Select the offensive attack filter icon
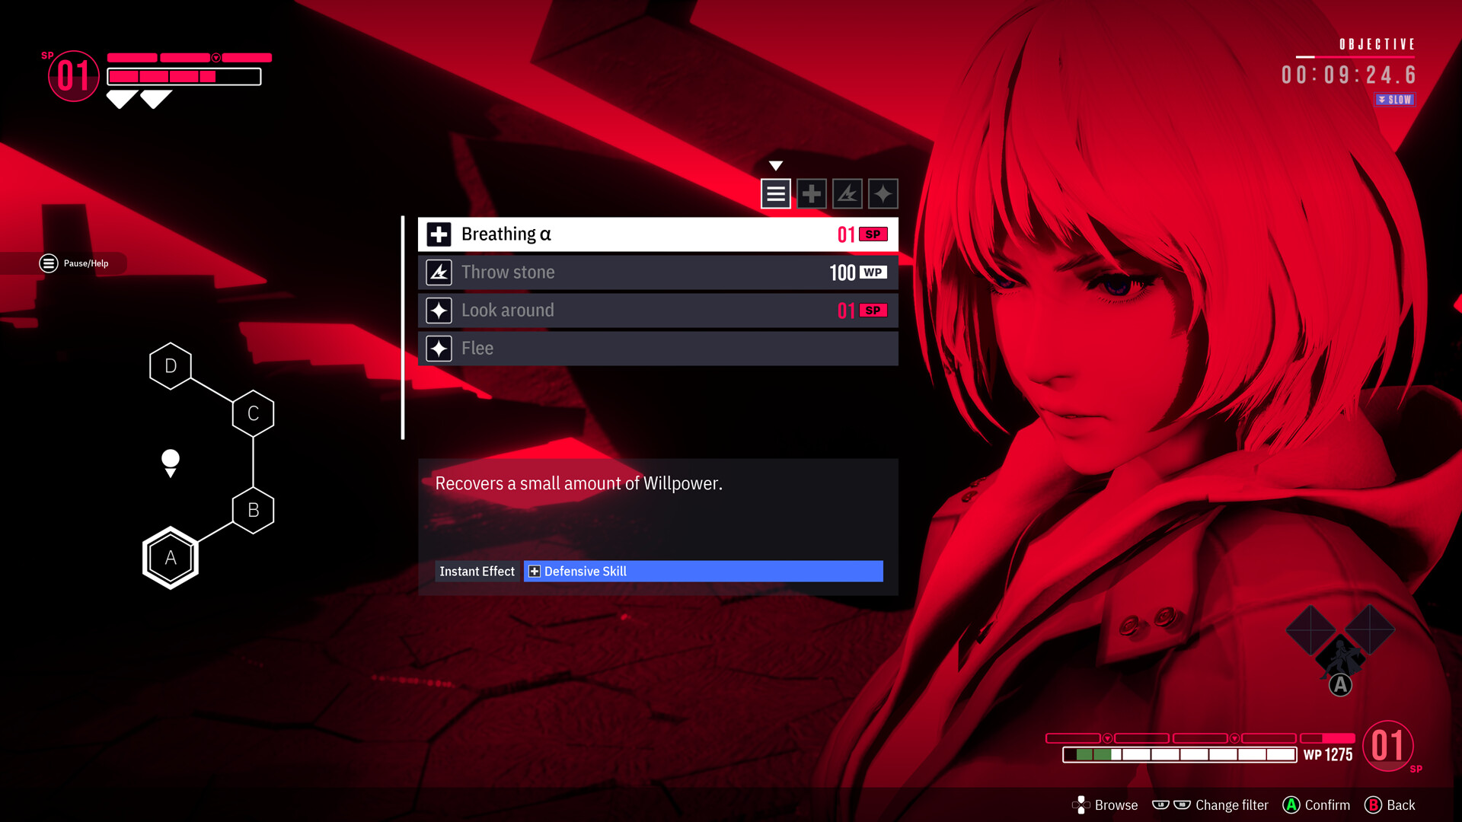This screenshot has height=822, width=1462. point(848,193)
